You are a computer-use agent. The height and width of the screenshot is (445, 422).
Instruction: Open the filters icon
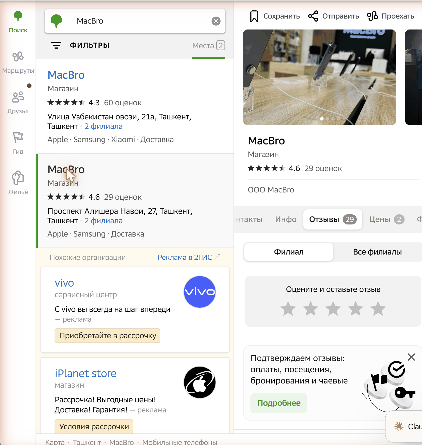point(56,45)
